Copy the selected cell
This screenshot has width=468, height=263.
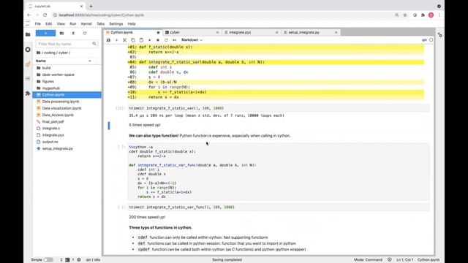coord(133,40)
